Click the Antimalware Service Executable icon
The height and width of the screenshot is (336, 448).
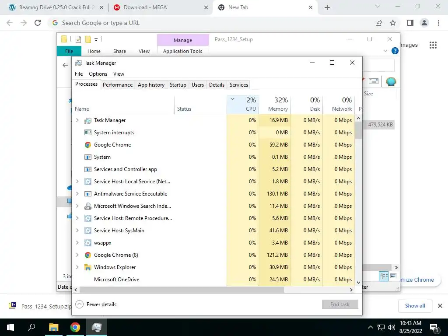coord(87,194)
